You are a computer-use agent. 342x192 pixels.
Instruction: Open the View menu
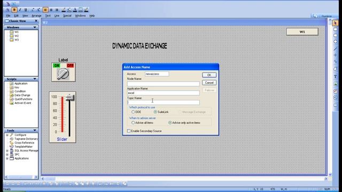coord(25,15)
